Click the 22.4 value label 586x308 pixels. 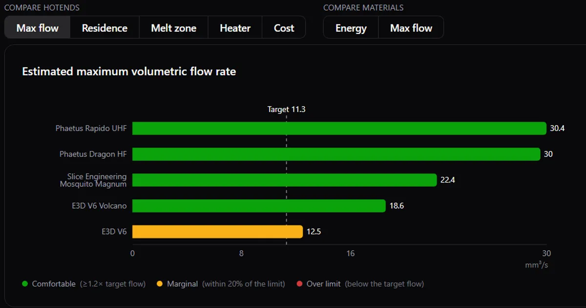[x=448, y=180]
